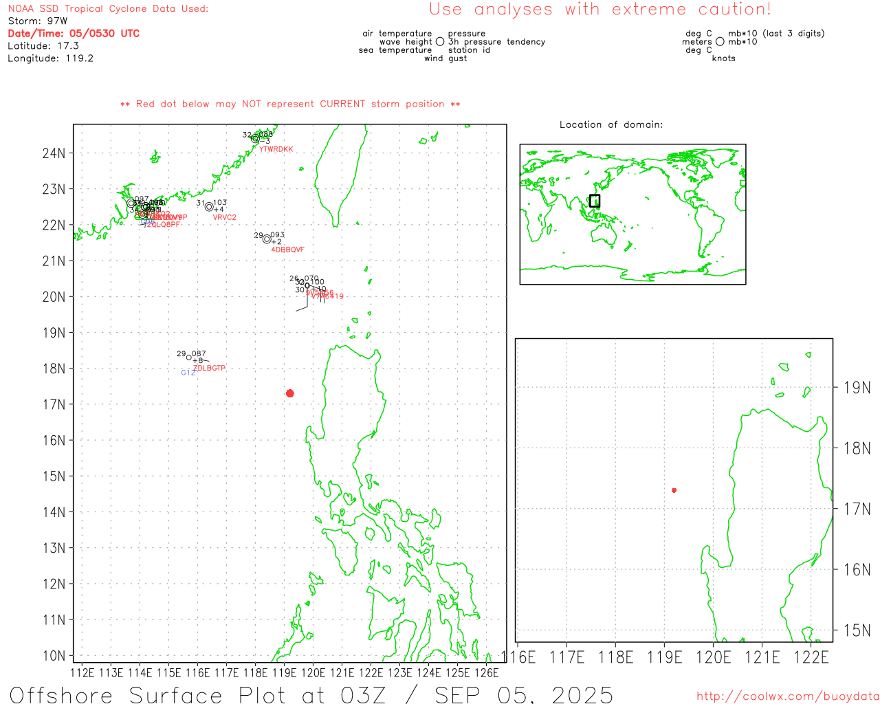This screenshot has width=880, height=704.
Task: Click the red storm dot on the main map
Action: 290,393
